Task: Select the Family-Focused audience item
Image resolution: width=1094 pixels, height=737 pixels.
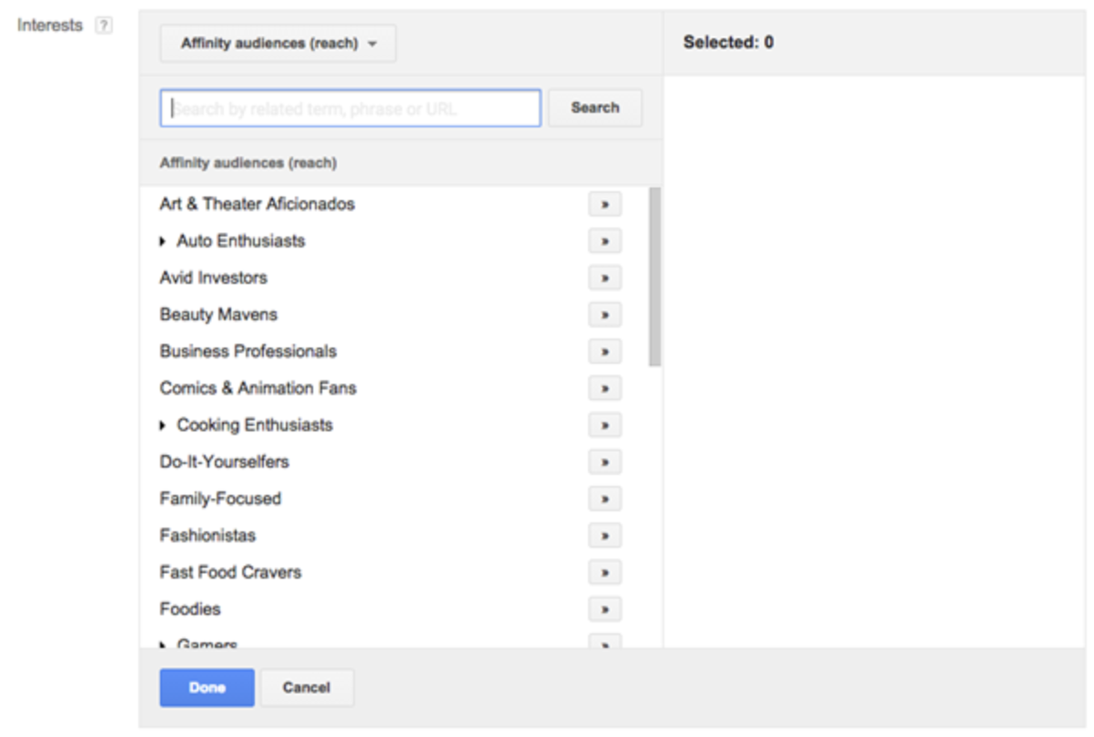Action: 220,499
